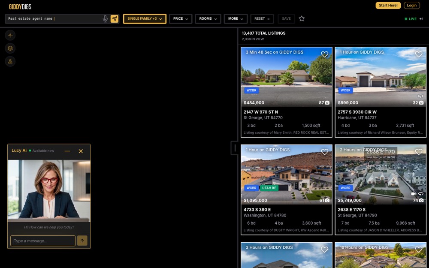Click the green LIVE status indicator

(411, 19)
